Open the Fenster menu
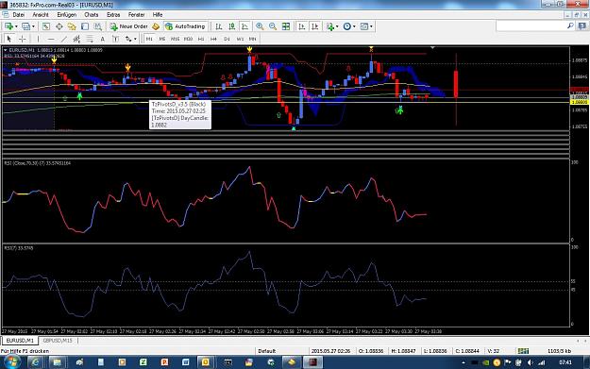 point(137,15)
